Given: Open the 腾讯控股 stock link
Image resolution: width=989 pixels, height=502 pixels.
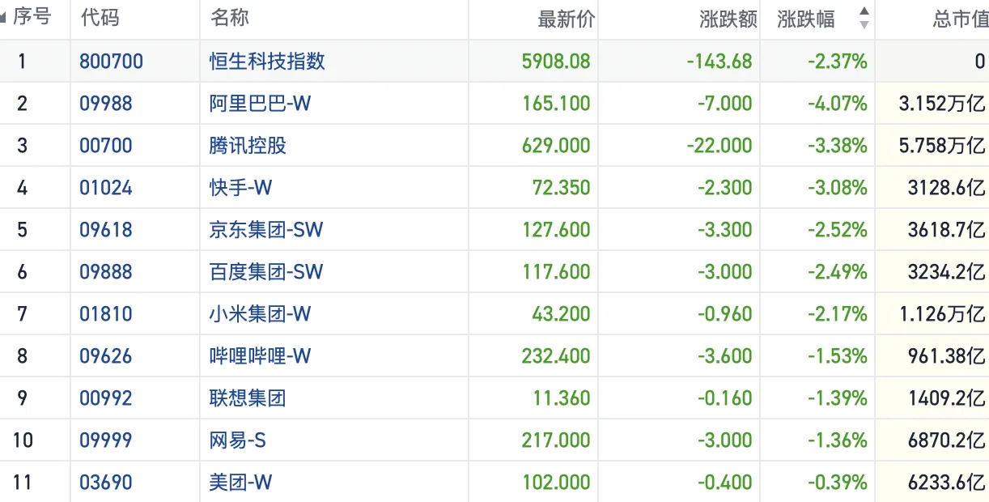Looking at the screenshot, I should pos(248,146).
